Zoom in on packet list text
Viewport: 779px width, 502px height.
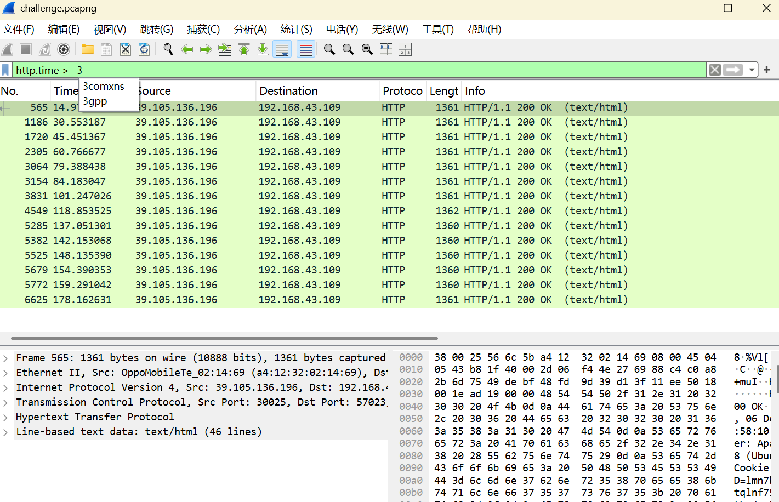[x=329, y=49]
